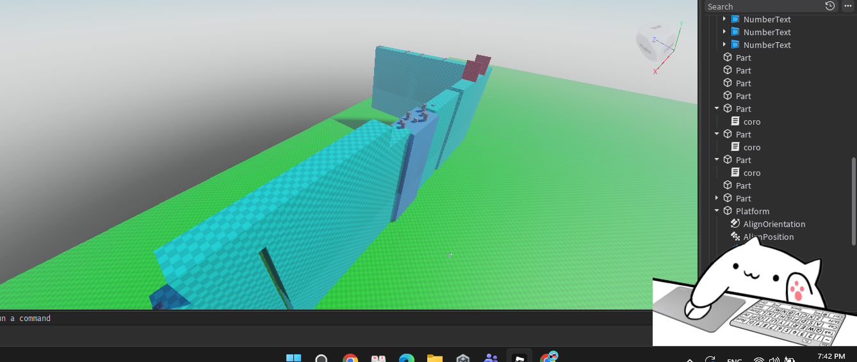Open Microsoft Edge from the taskbar
This screenshot has height=362, width=857.
(x=407, y=358)
